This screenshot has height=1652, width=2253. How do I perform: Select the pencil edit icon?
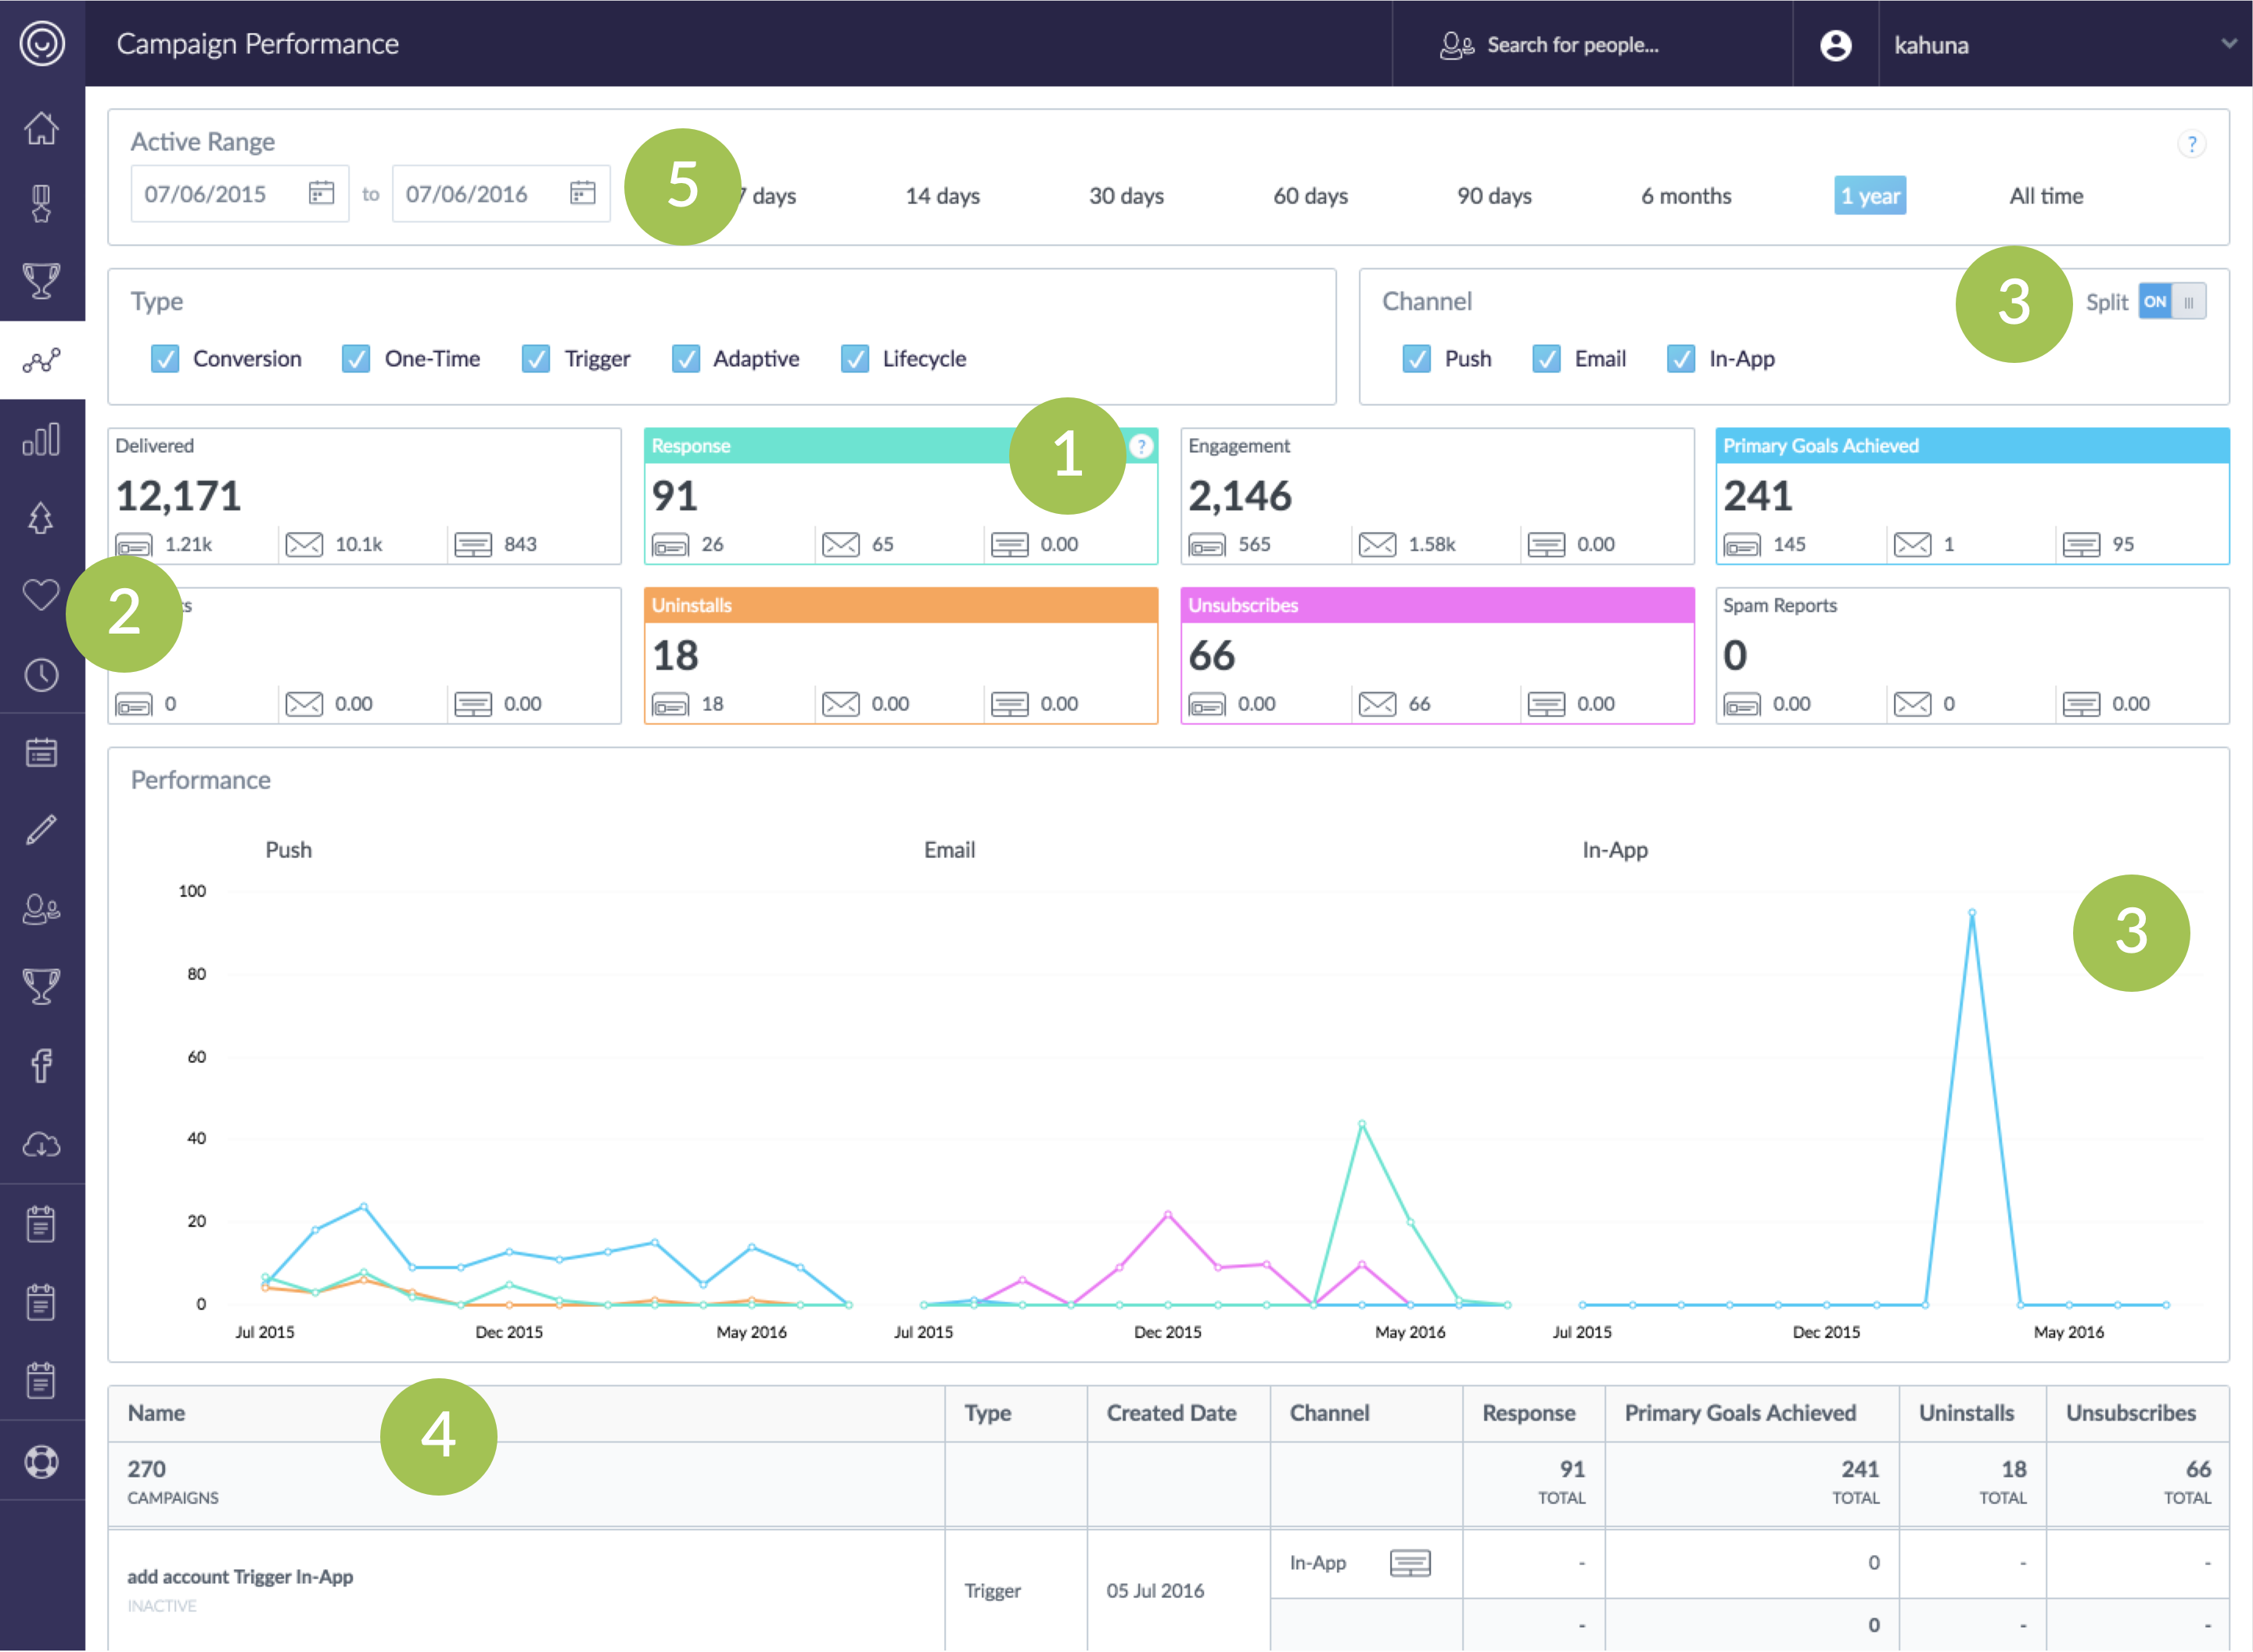point(41,830)
